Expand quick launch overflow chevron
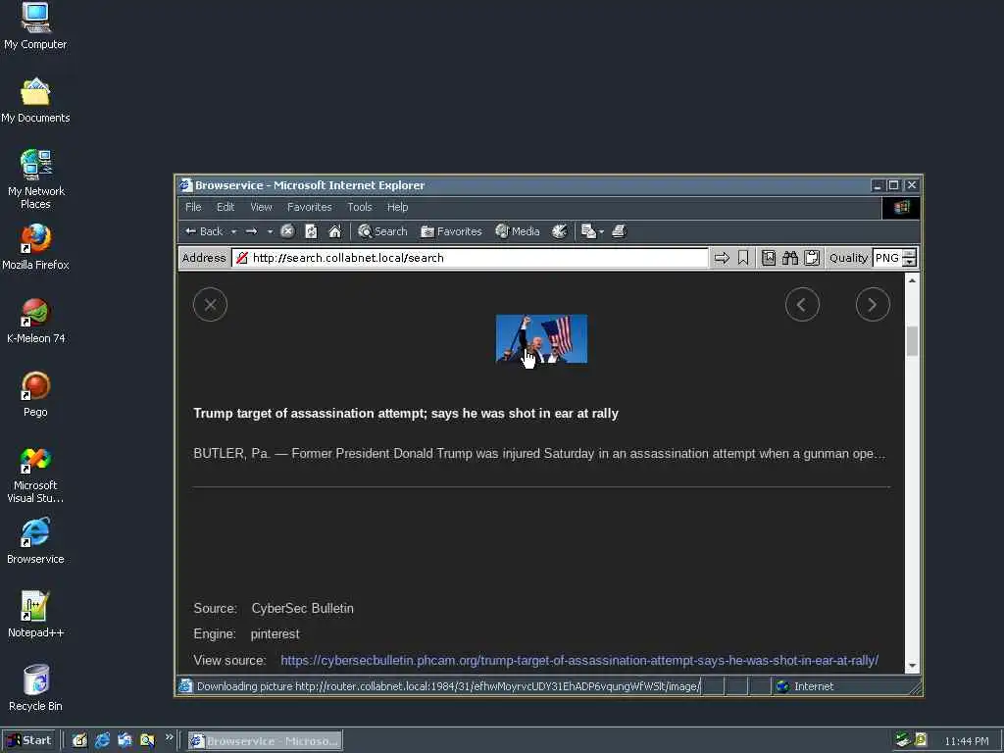The image size is (1004, 753). (169, 737)
